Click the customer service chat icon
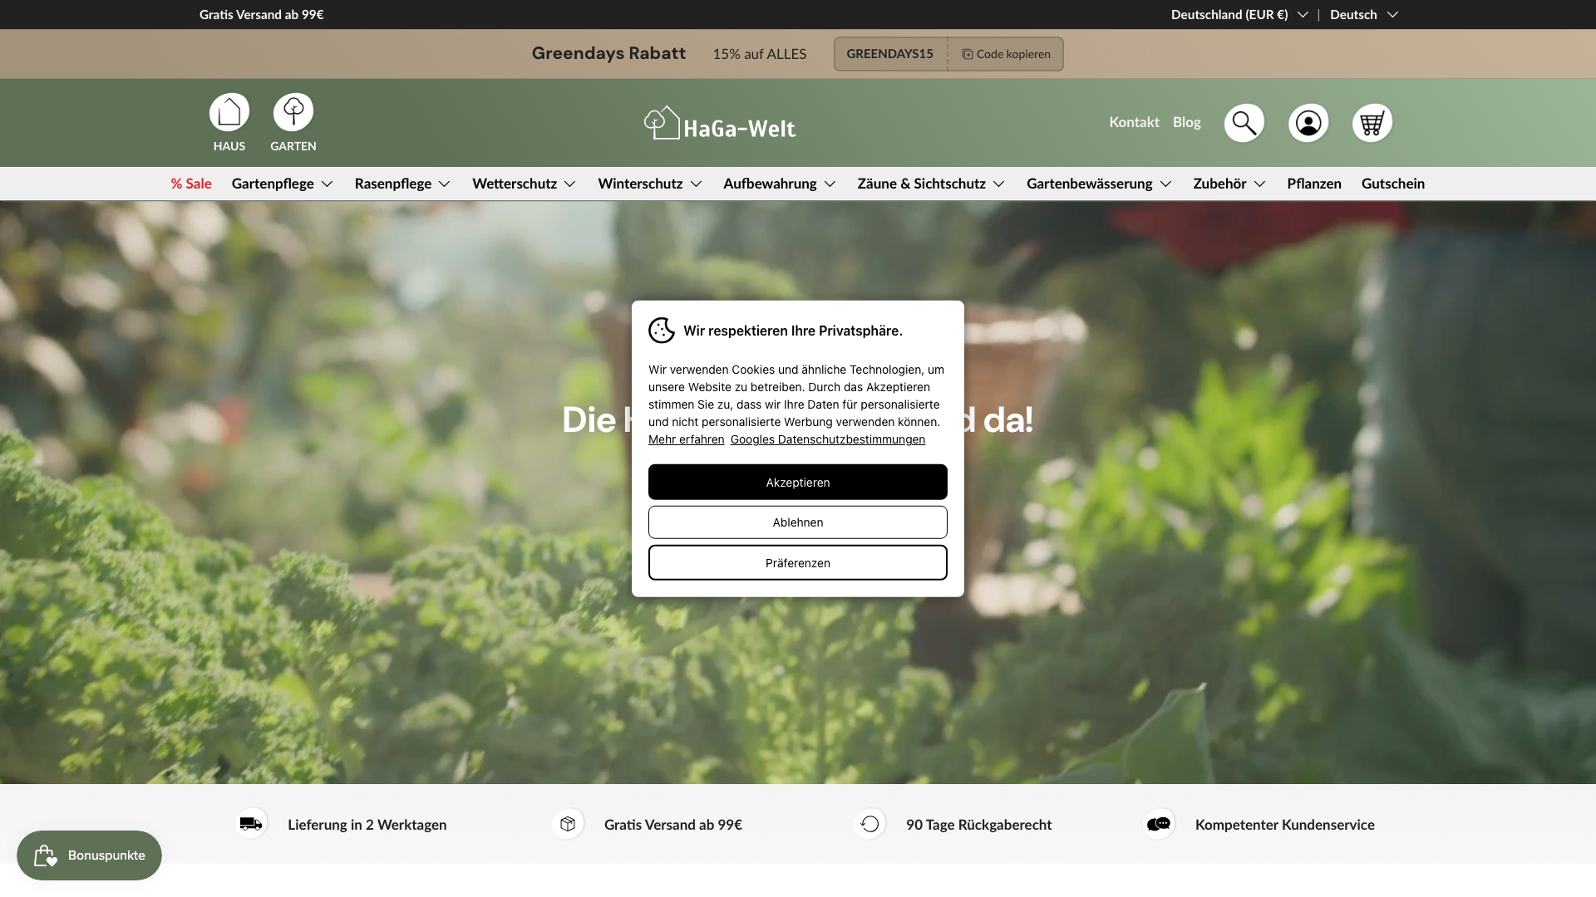Screen dimensions: 1596x897 tap(1159, 824)
